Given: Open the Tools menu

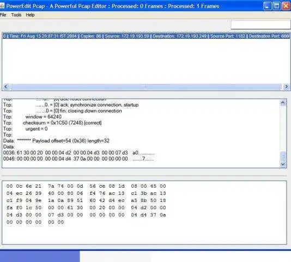Looking at the screenshot, I should click(x=16, y=15).
